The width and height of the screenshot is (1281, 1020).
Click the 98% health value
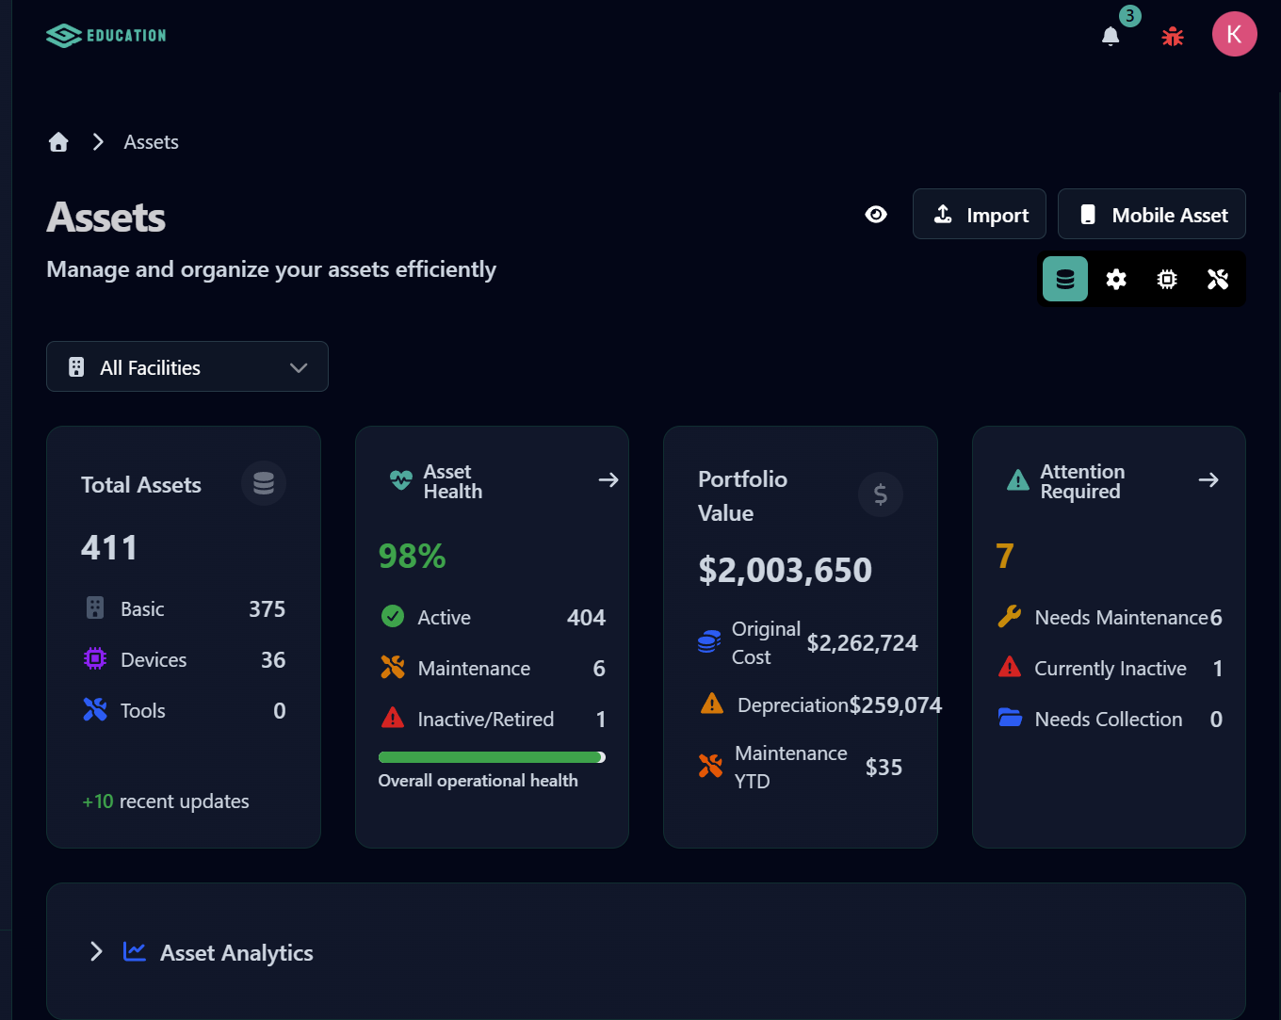(412, 556)
